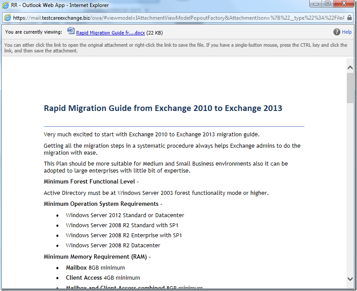Click the Internet Explorer logo in the title bar
The width and height of the screenshot is (357, 291).
[5, 5]
